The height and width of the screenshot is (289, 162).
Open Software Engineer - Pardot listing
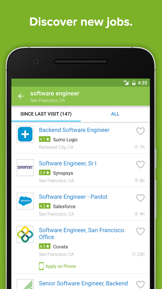(x=73, y=197)
